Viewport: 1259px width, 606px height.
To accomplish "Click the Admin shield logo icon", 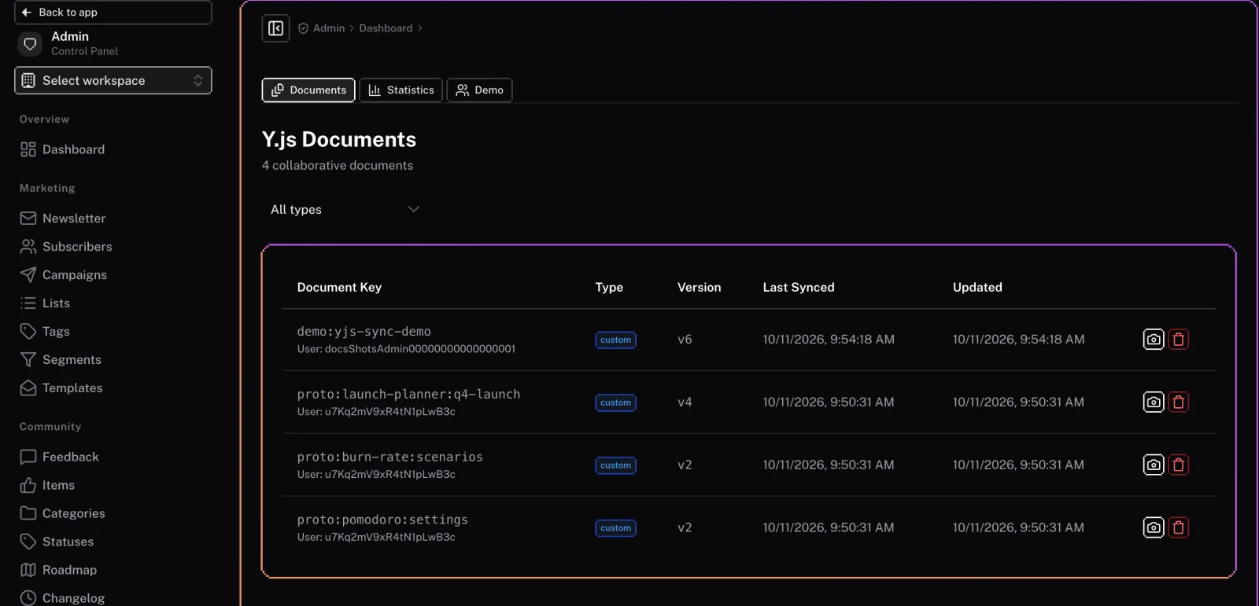I will point(30,44).
